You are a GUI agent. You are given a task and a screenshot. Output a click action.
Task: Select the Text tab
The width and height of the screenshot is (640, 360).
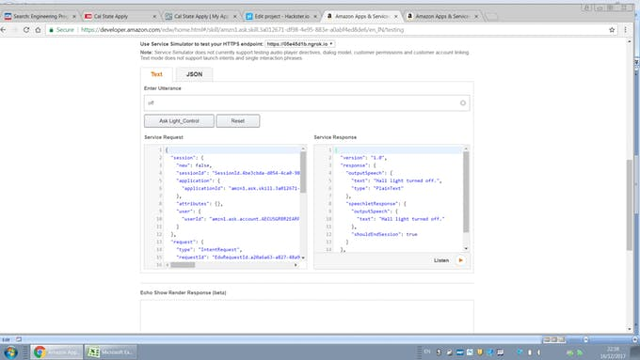(156, 74)
